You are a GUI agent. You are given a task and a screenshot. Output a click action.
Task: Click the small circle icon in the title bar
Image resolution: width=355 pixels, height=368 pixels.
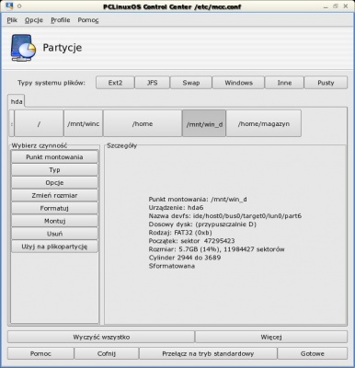pyautogui.click(x=19, y=6)
